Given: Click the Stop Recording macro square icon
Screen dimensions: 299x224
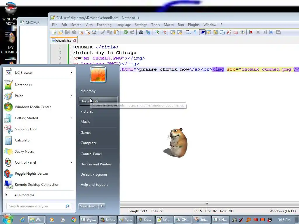Looking at the screenshot, I should click(x=258, y=32).
